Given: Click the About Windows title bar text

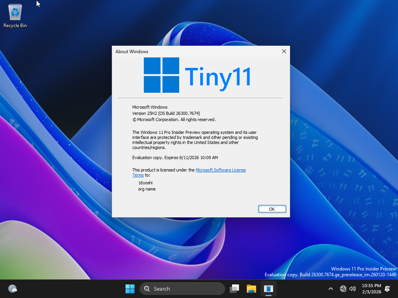Looking at the screenshot, I should pyautogui.click(x=132, y=52).
